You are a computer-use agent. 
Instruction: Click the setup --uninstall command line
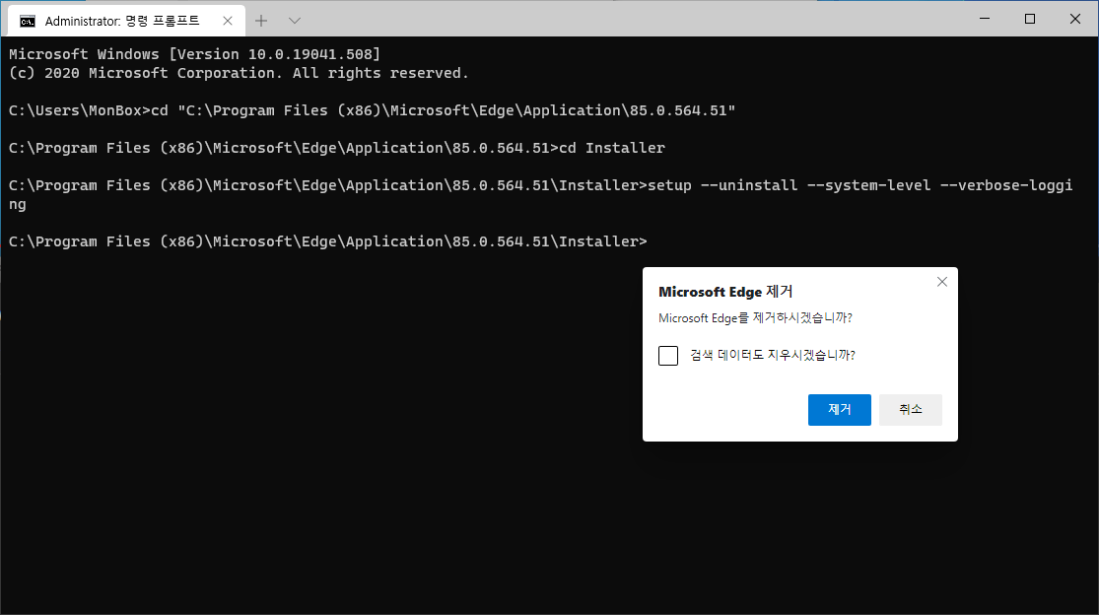(x=540, y=195)
